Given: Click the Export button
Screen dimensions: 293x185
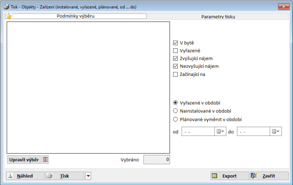Looking at the screenshot, I should click(230, 176).
